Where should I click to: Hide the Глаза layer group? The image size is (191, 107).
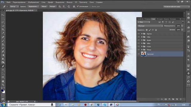(138, 46)
